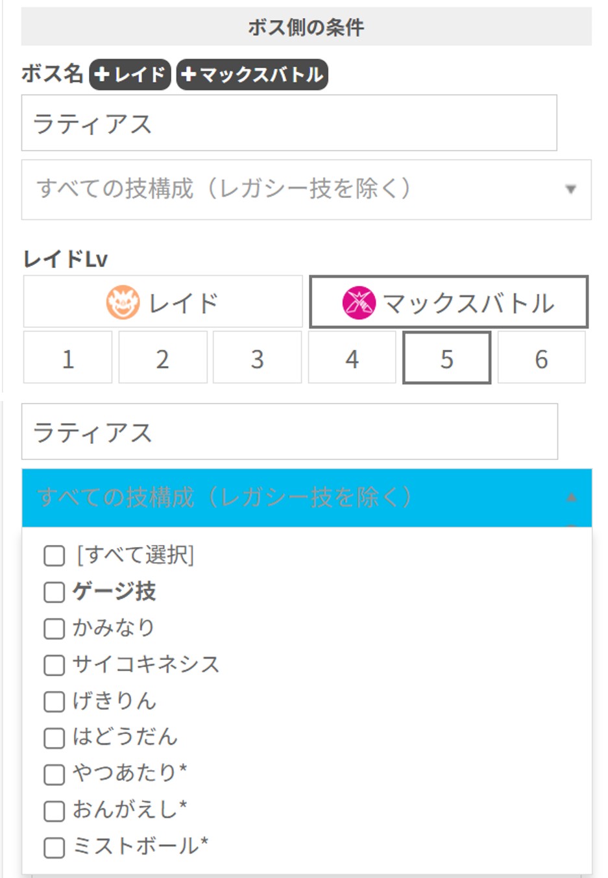Screen dimensions: 608x878
Task: Click the pink Max Battle icon
Action: [x=359, y=302]
